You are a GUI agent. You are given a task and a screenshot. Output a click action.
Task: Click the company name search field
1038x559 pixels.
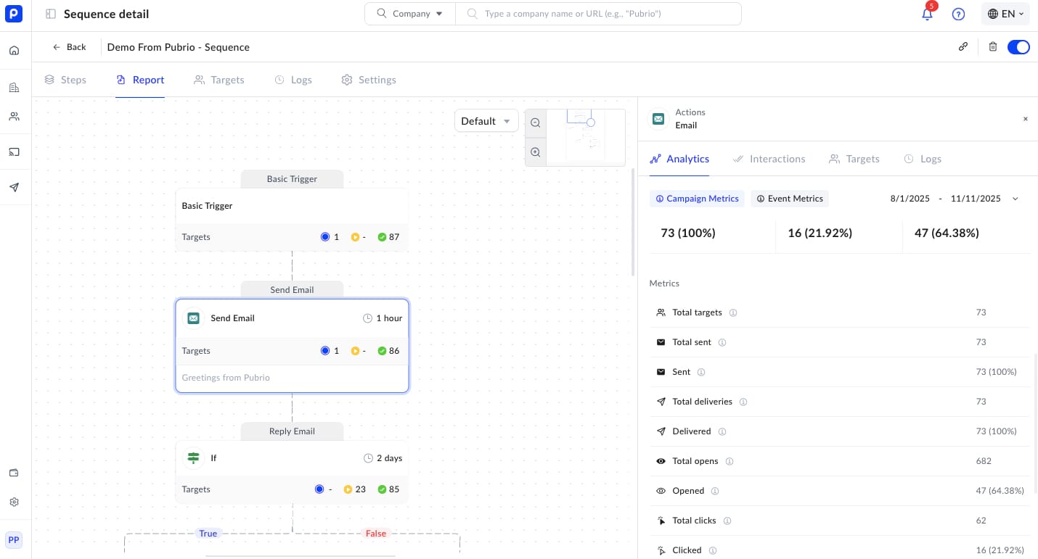point(602,14)
